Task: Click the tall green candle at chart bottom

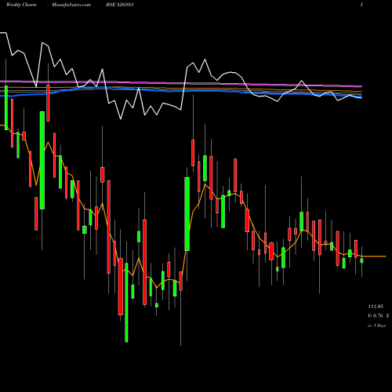Action: point(126,303)
